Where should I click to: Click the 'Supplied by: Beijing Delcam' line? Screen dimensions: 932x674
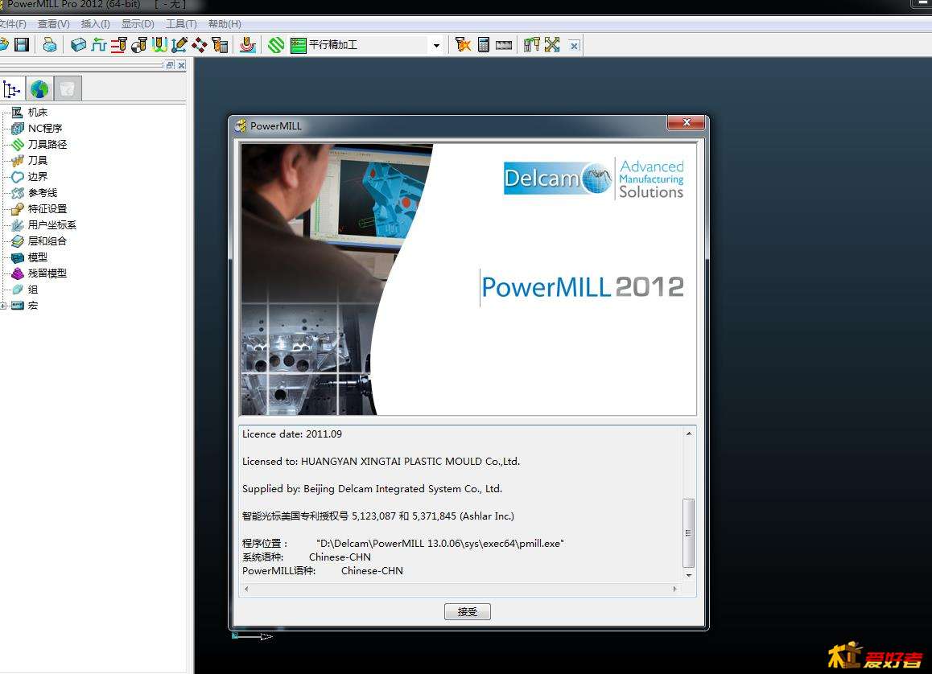(372, 489)
